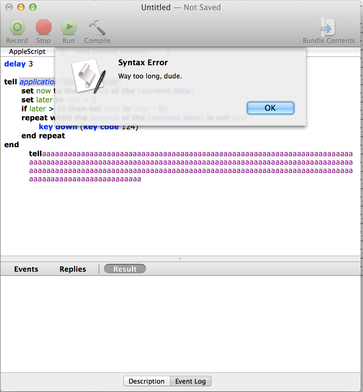Viewport: 363px width, 392px height.
Task: Click the yellow minimize window button
Action: tap(21, 7)
